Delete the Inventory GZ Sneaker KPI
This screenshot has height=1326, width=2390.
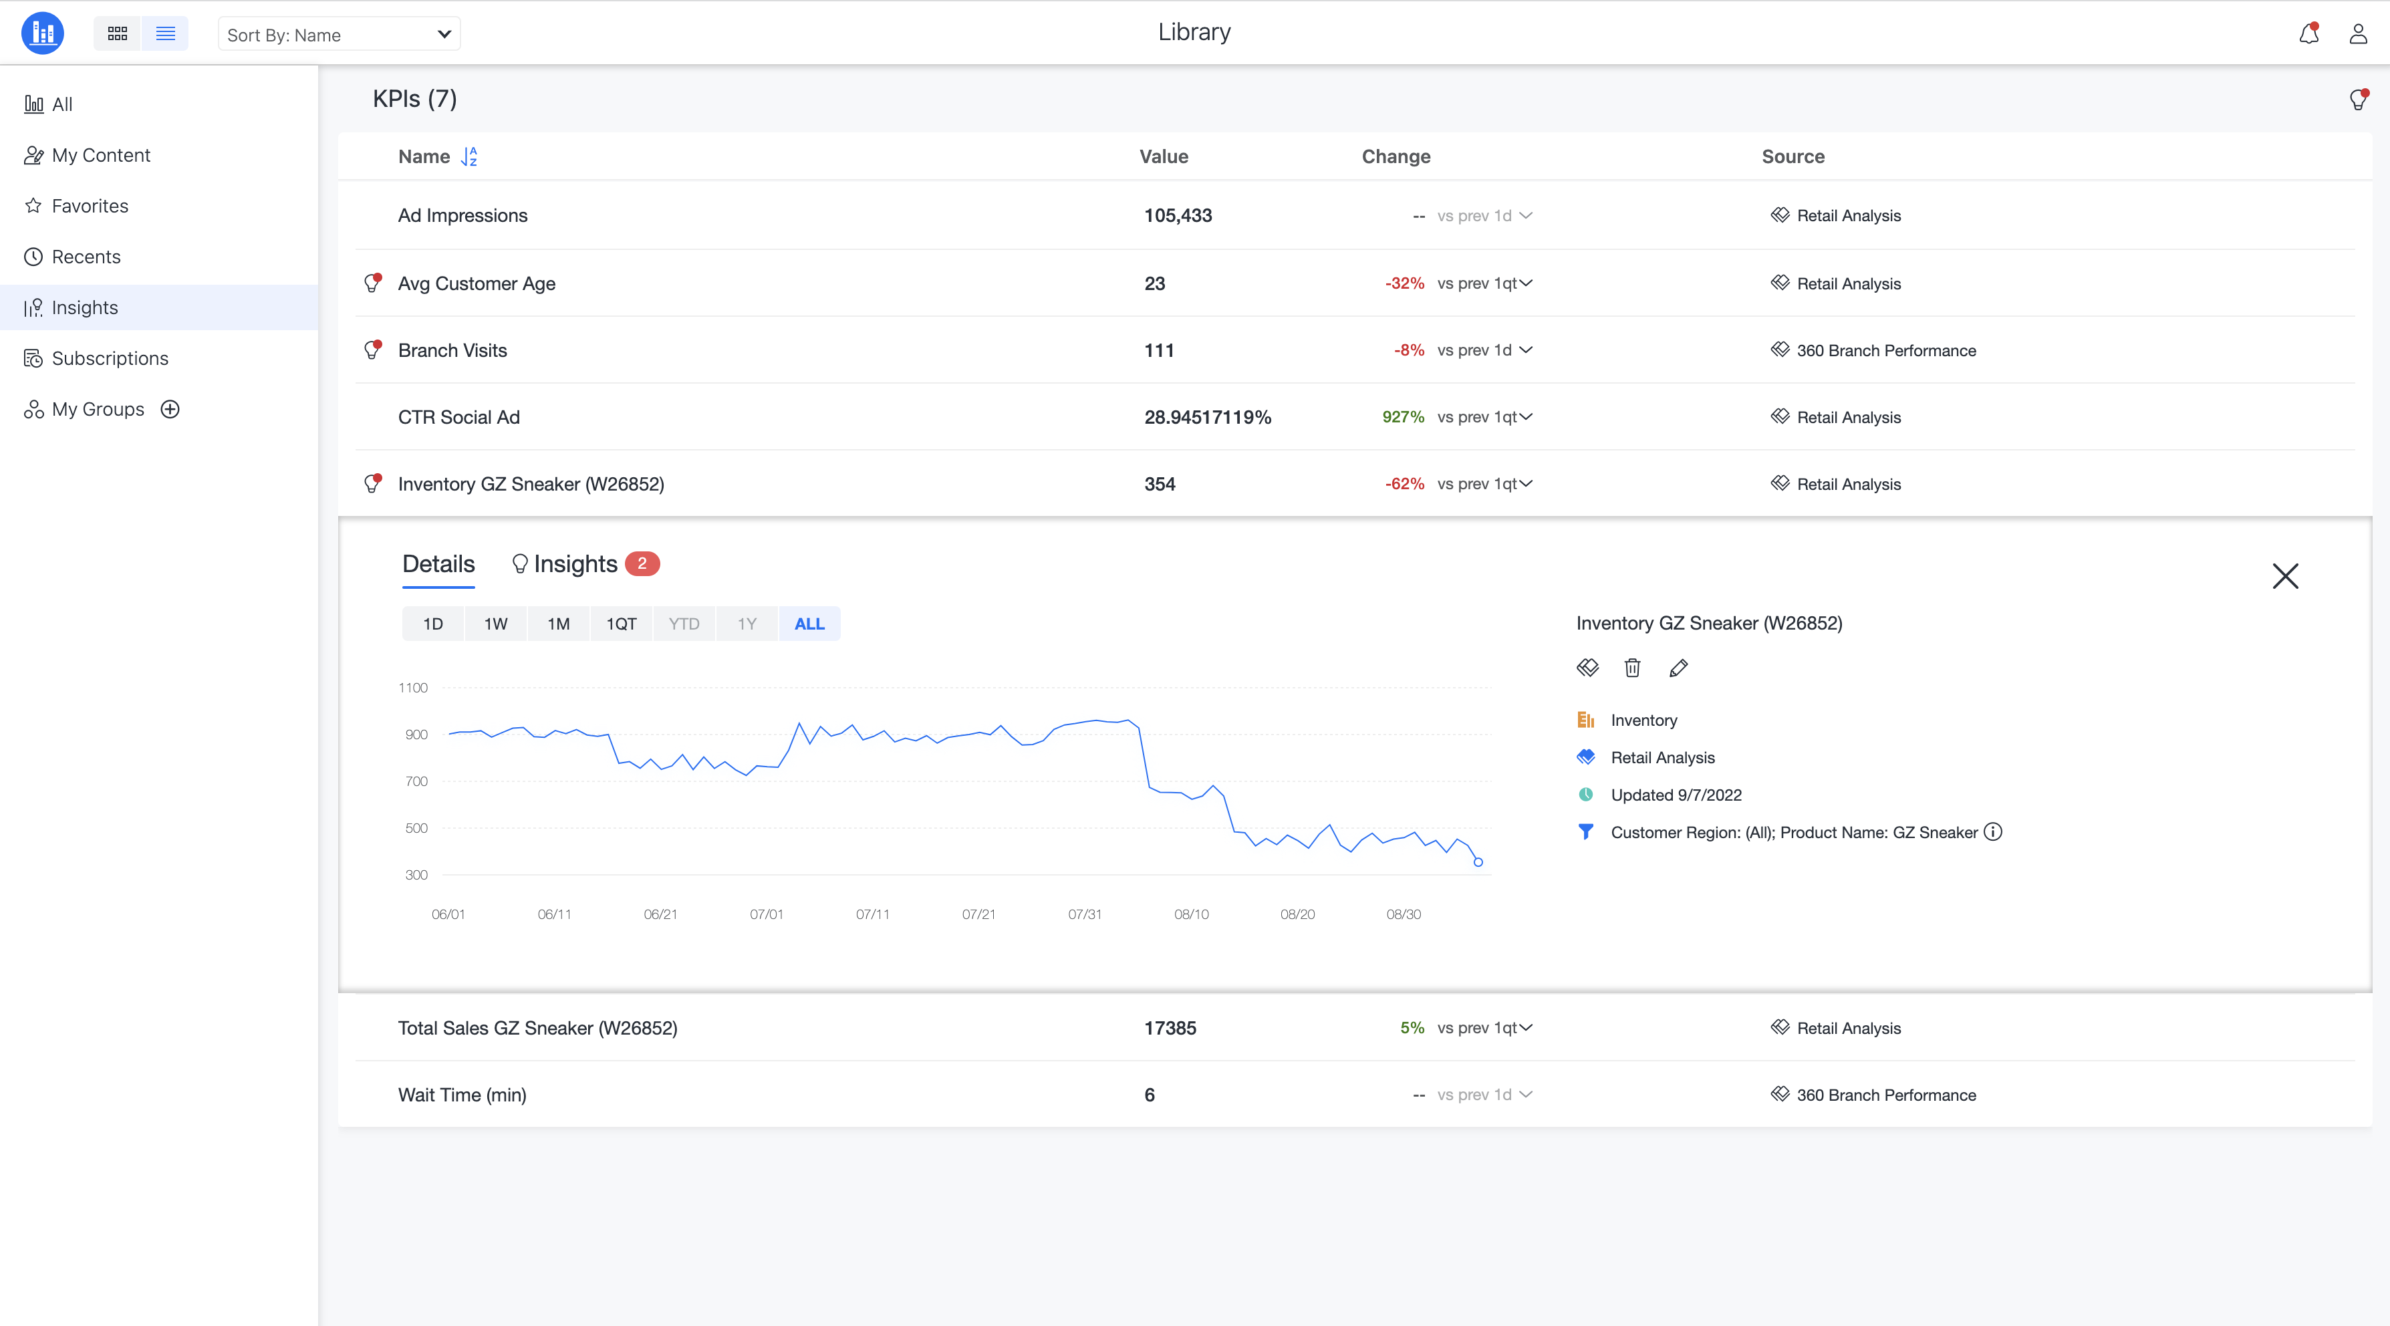pos(1632,667)
